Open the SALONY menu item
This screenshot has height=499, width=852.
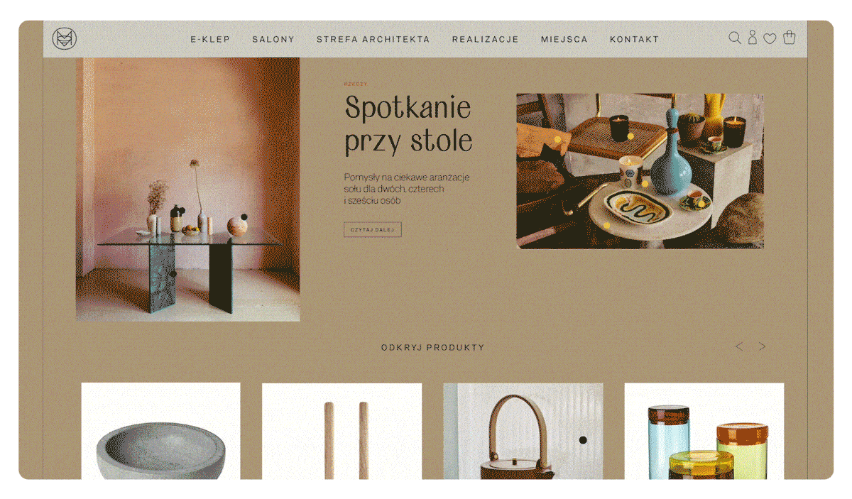click(x=273, y=40)
